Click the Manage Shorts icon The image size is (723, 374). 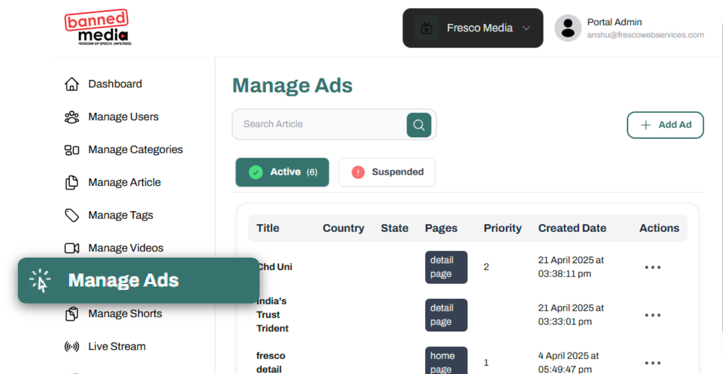[72, 313]
